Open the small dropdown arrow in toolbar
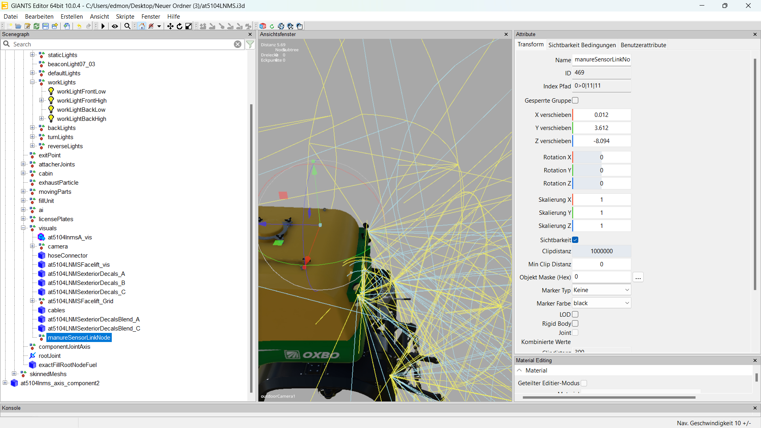 [x=159, y=26]
